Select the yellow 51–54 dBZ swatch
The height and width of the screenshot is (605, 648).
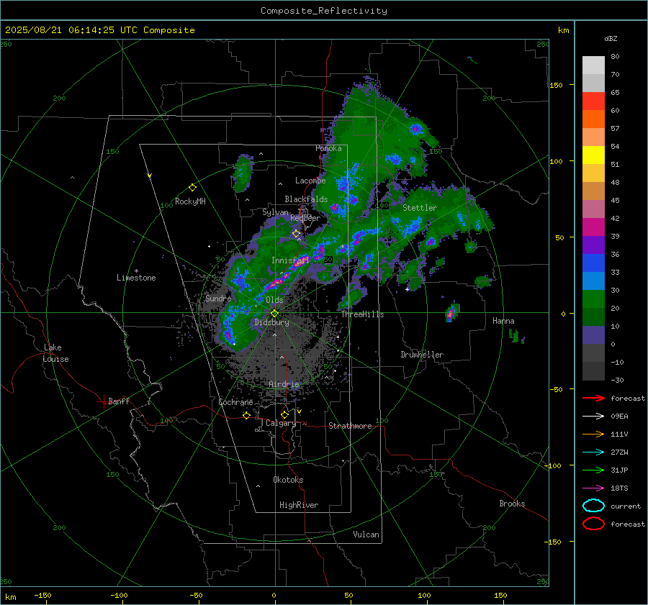[x=593, y=155]
